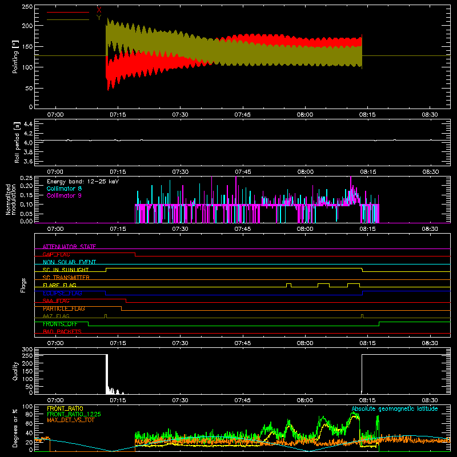Click the third FLARE_FLAG pulse near 08:12
457x457 pixels.
pyautogui.click(x=354, y=285)
